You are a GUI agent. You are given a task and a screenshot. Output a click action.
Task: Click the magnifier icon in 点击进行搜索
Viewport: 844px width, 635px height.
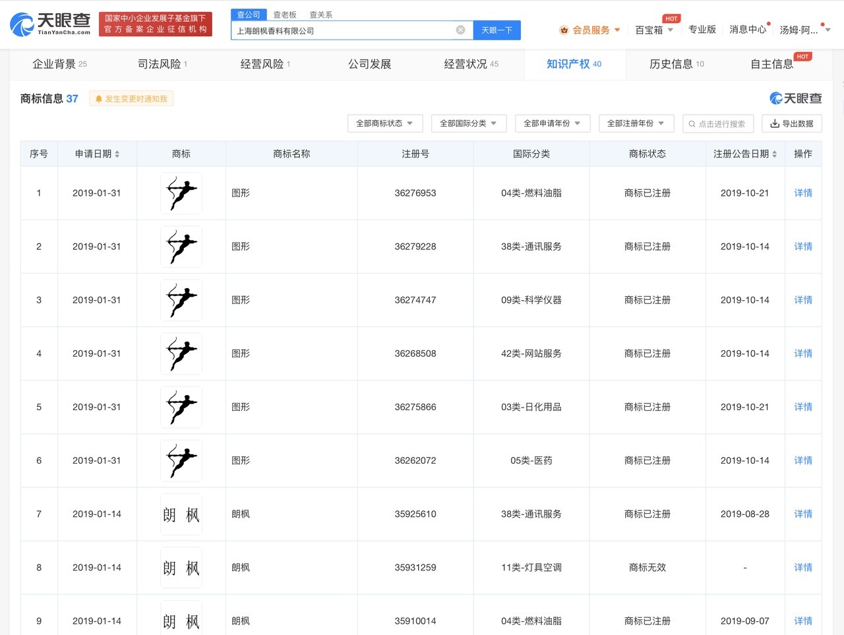tap(691, 123)
